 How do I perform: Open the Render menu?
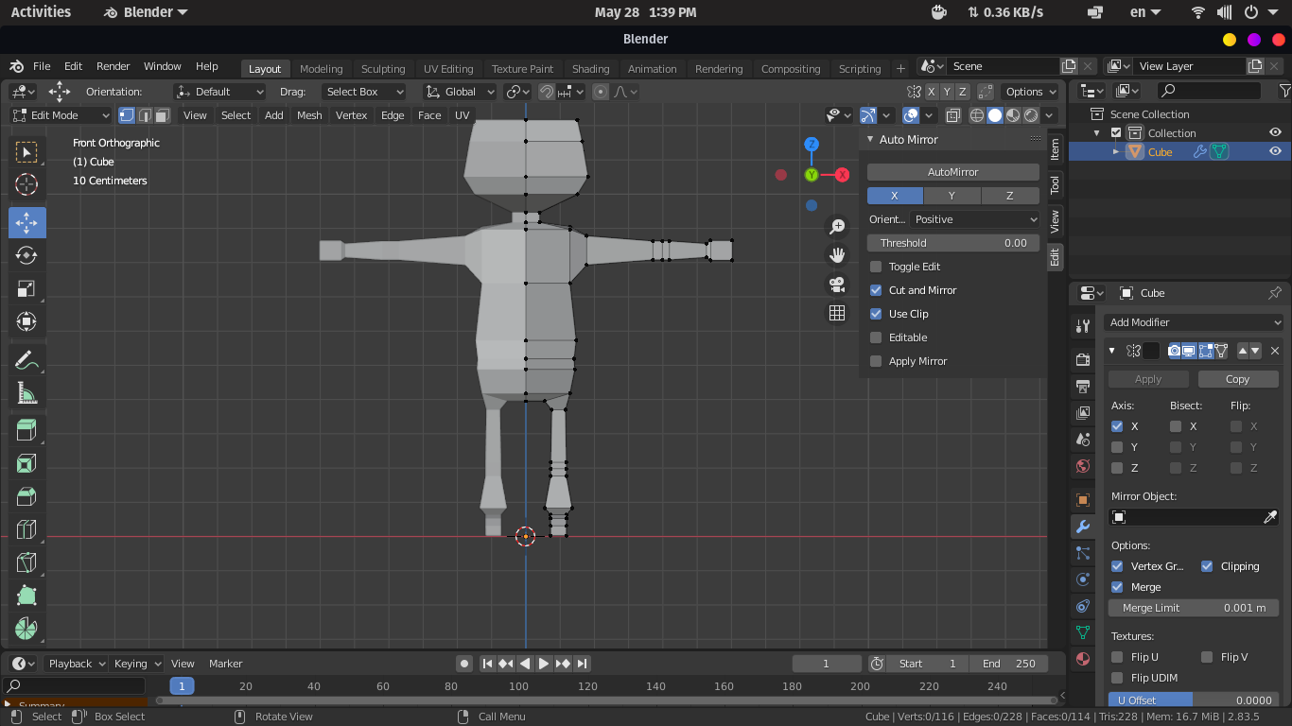pos(113,66)
